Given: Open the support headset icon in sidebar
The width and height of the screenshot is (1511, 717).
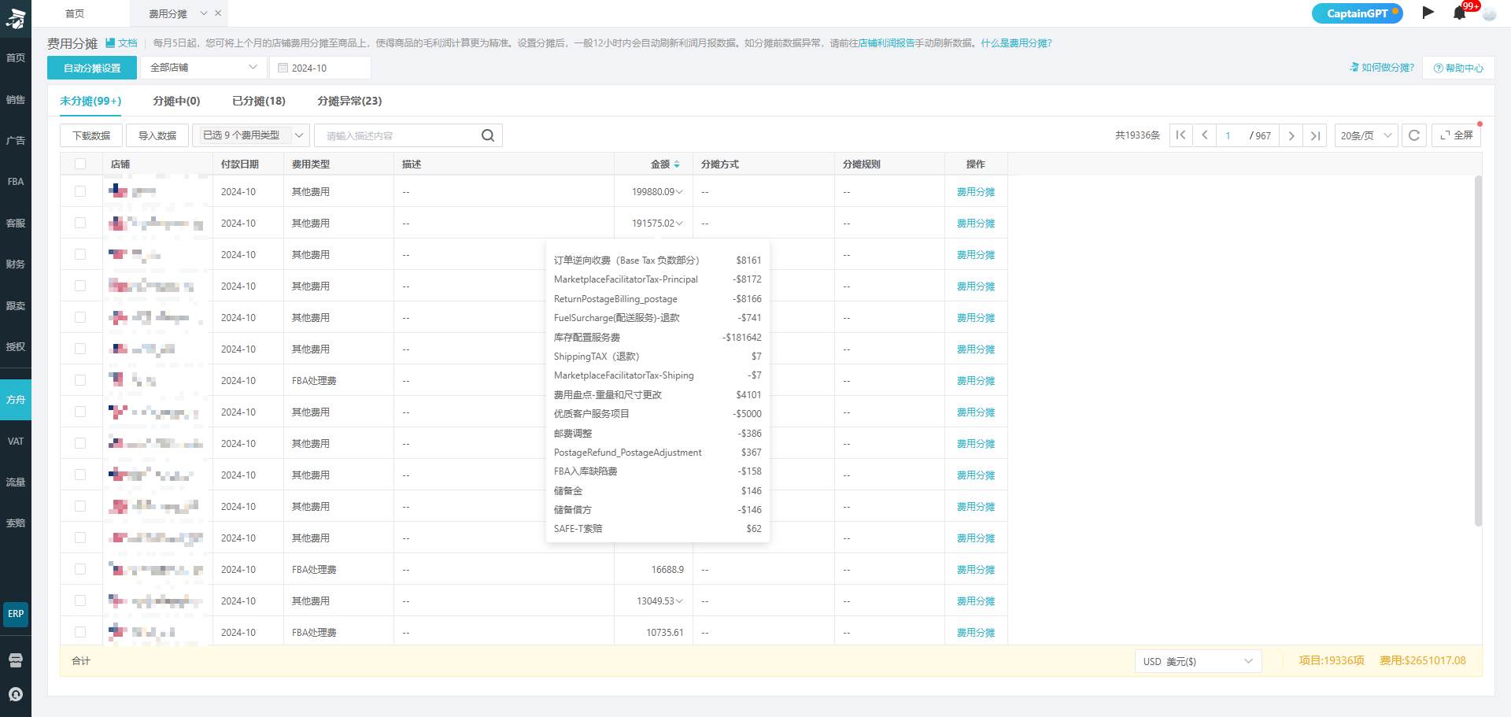Looking at the screenshot, I should coord(16,694).
